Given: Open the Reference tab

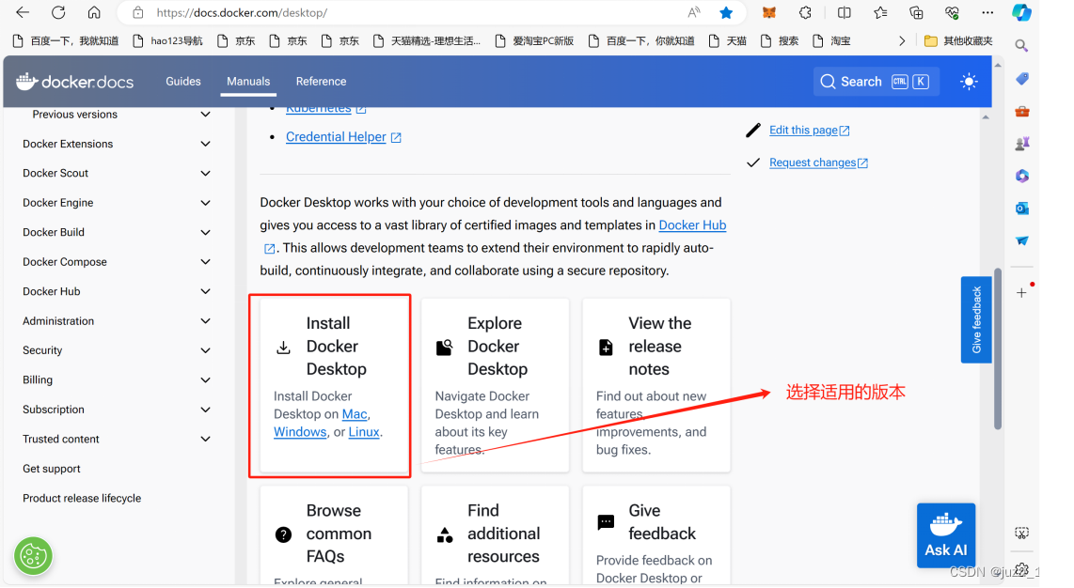Looking at the screenshot, I should (321, 82).
